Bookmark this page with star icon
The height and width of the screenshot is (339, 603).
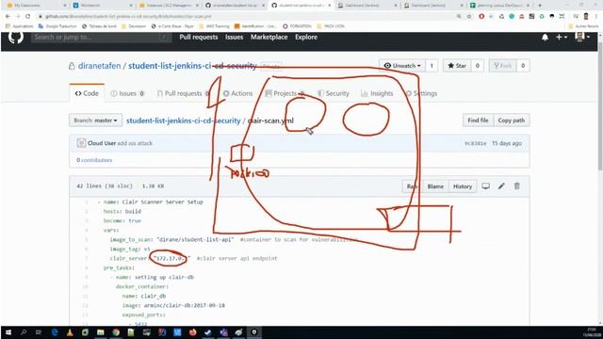point(469,17)
